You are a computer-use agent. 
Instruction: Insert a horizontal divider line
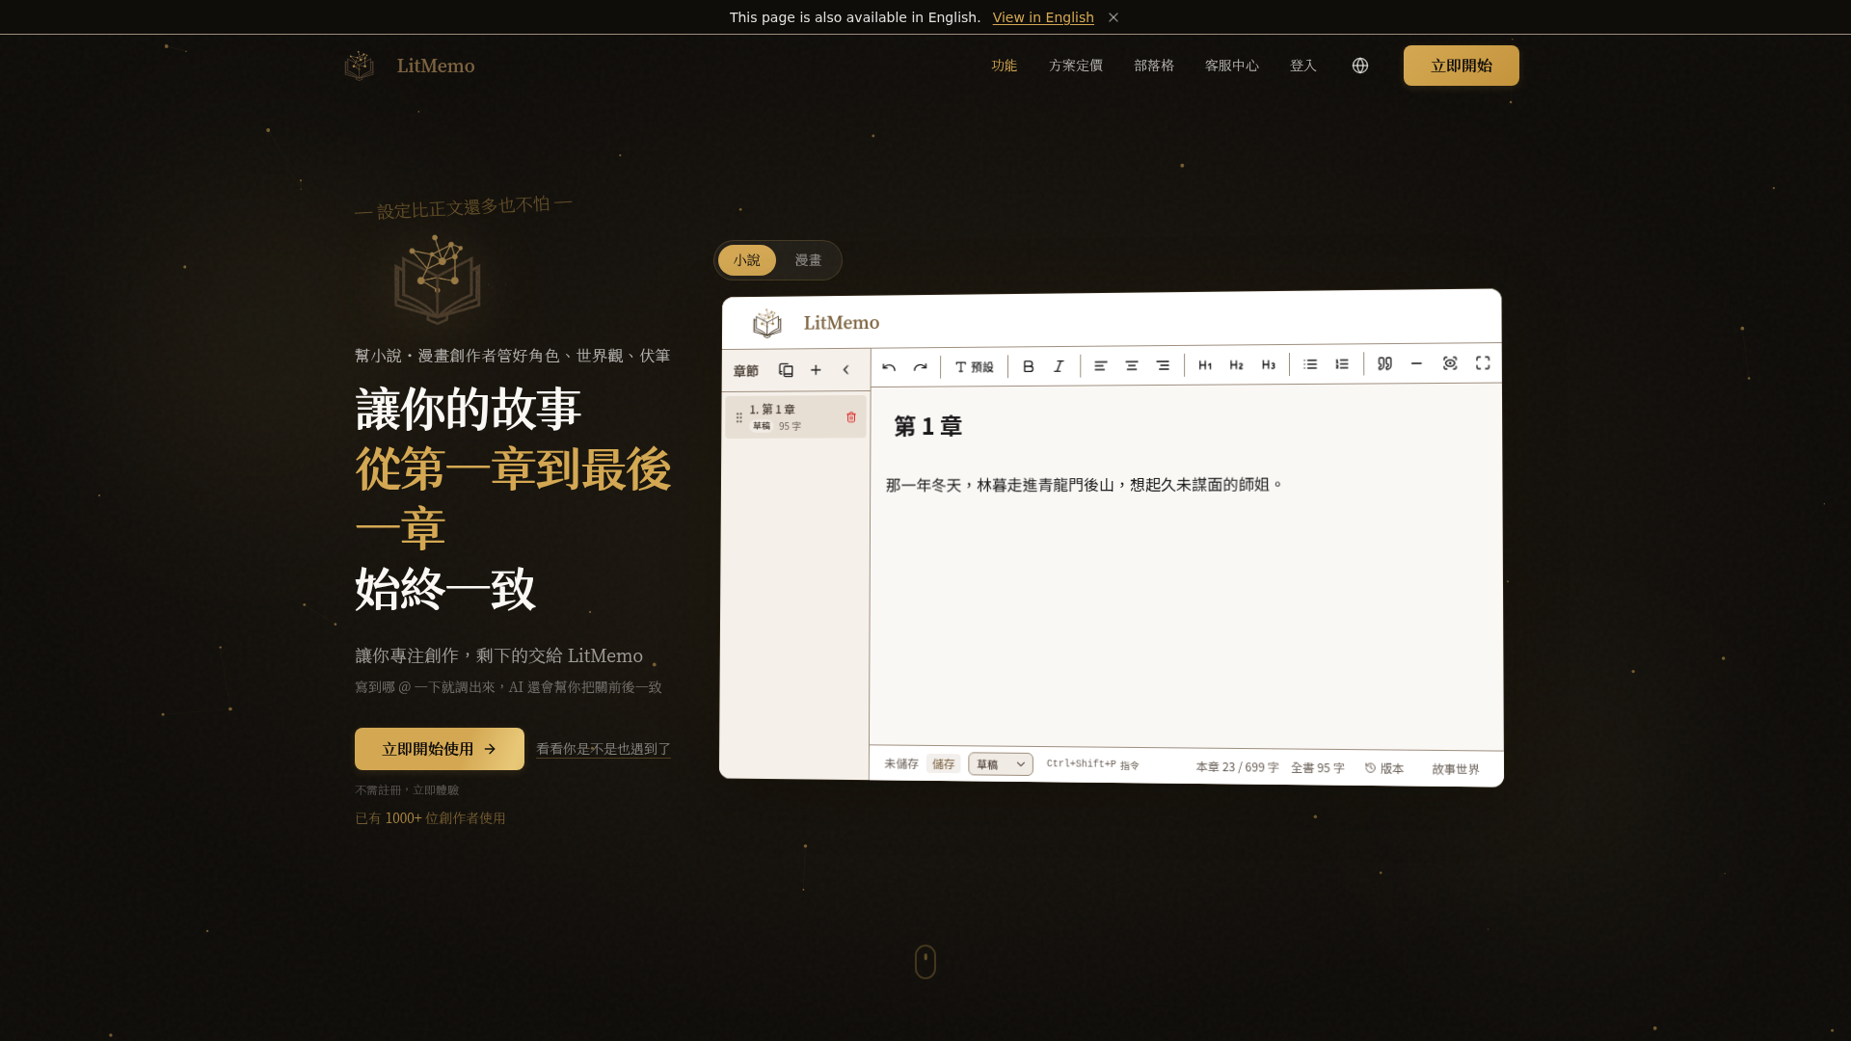[x=1416, y=363]
